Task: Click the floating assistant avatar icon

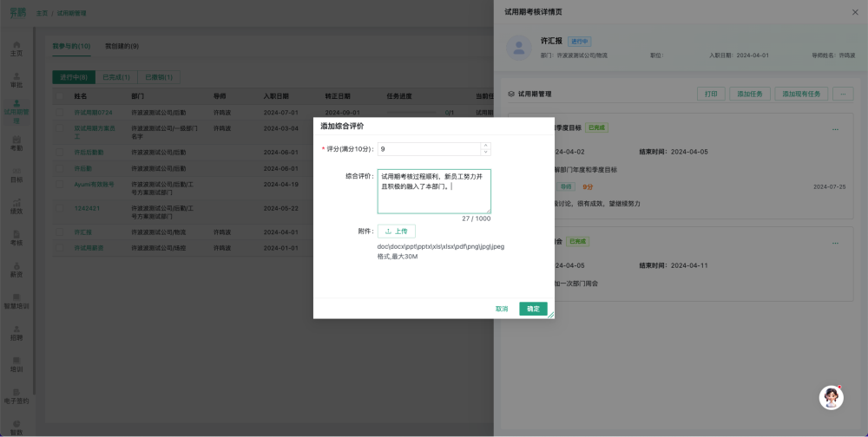Action: [x=832, y=397]
